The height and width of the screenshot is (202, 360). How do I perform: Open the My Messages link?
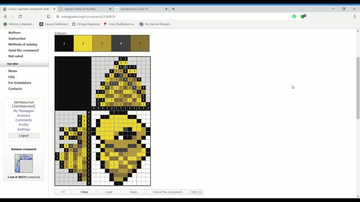coord(24,111)
